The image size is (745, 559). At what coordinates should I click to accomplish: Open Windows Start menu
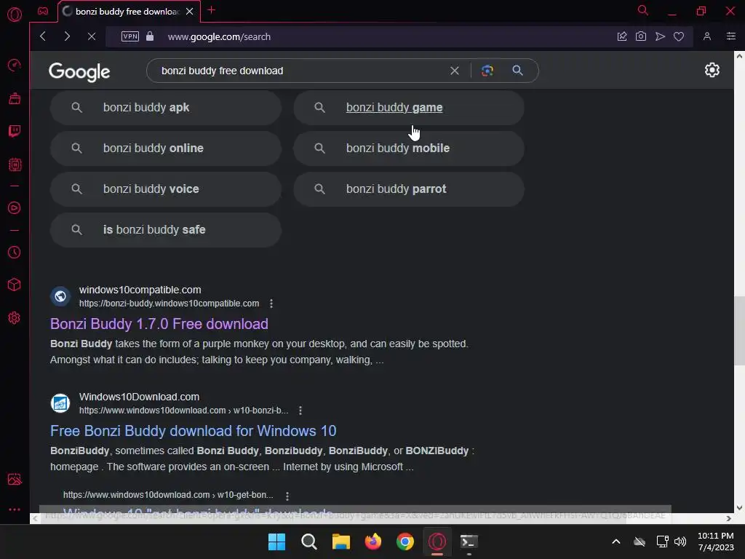(276, 542)
